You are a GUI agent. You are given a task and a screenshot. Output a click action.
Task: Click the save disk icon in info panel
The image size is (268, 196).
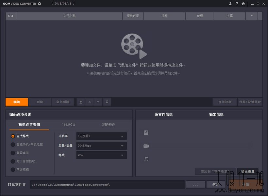point(146,132)
